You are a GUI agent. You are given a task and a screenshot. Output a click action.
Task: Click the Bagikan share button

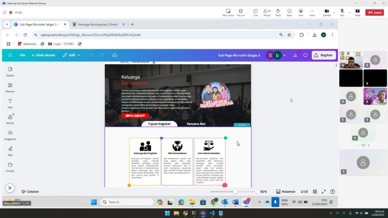pyautogui.click(x=323, y=55)
